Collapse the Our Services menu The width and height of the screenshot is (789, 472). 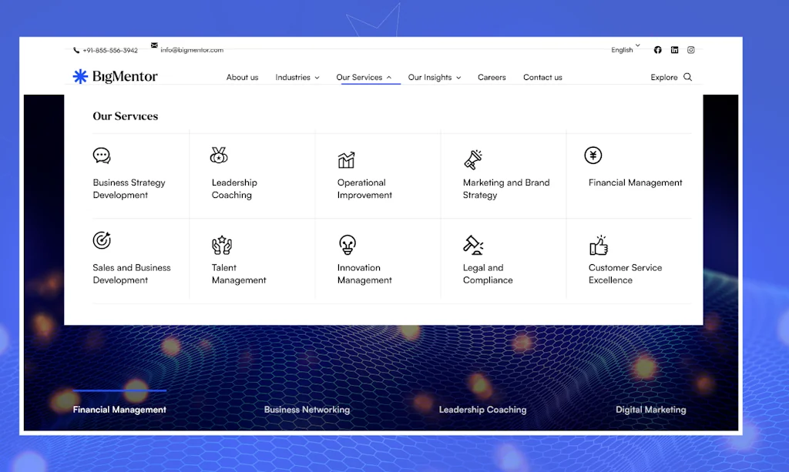pos(361,77)
